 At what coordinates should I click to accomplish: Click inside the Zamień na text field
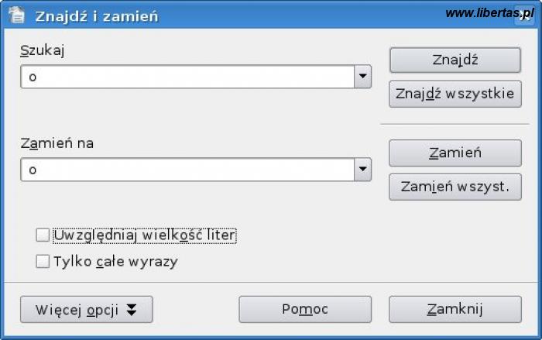coord(186,170)
